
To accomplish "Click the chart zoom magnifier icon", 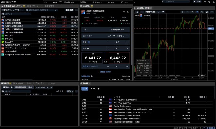I will click(202, 12).
